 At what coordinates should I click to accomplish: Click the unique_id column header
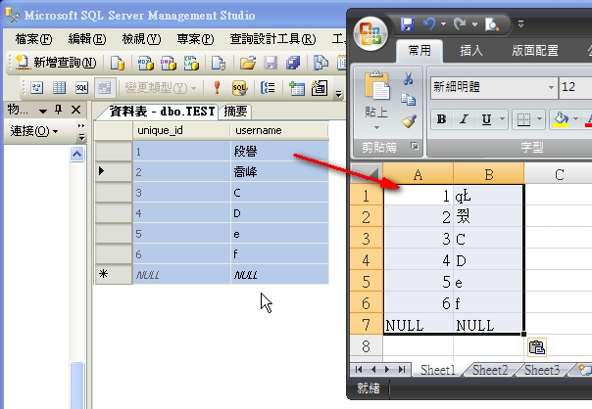pos(181,130)
